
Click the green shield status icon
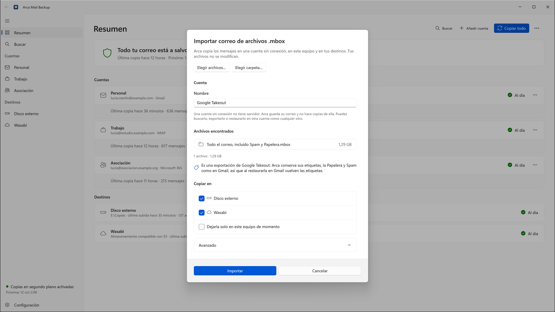click(107, 53)
